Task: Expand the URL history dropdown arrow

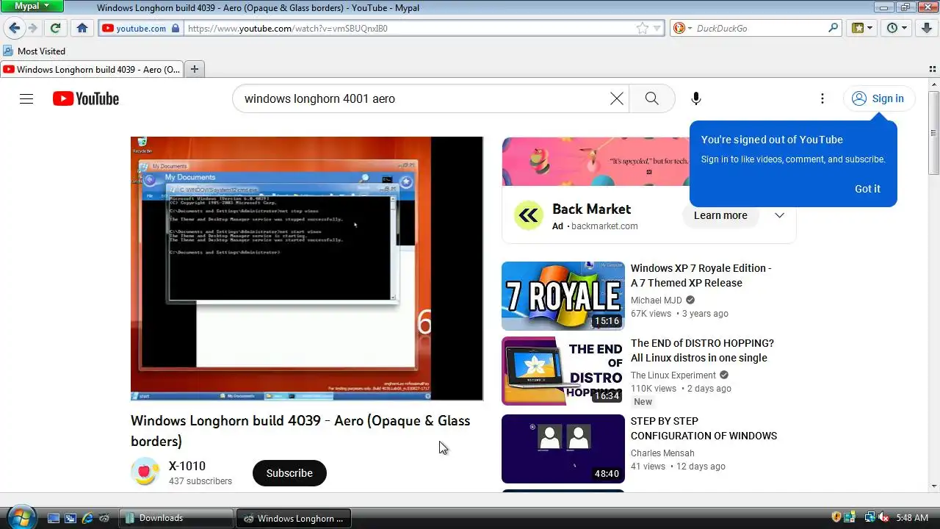Action: coord(658,28)
